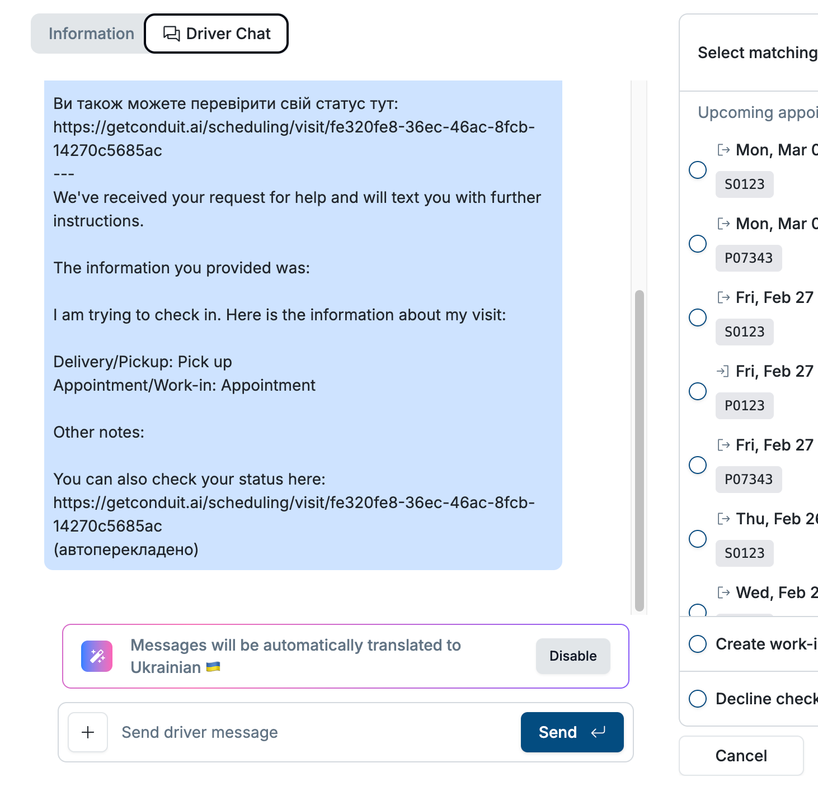Image resolution: width=818 pixels, height=787 pixels.
Task: Click the 'Wed, Feb' appointment date text
Action: point(777,592)
